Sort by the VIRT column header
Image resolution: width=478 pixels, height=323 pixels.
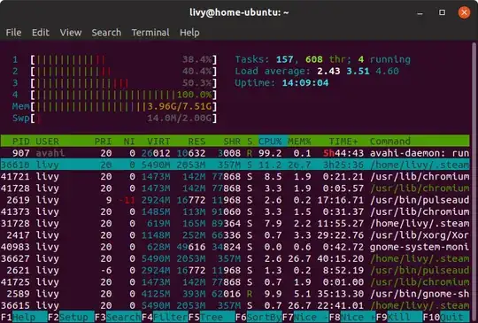coord(158,141)
